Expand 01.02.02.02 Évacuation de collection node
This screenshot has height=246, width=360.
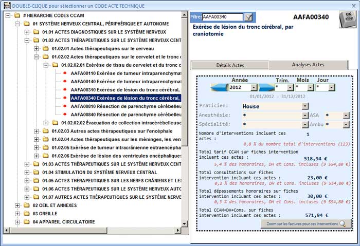coord(46,123)
